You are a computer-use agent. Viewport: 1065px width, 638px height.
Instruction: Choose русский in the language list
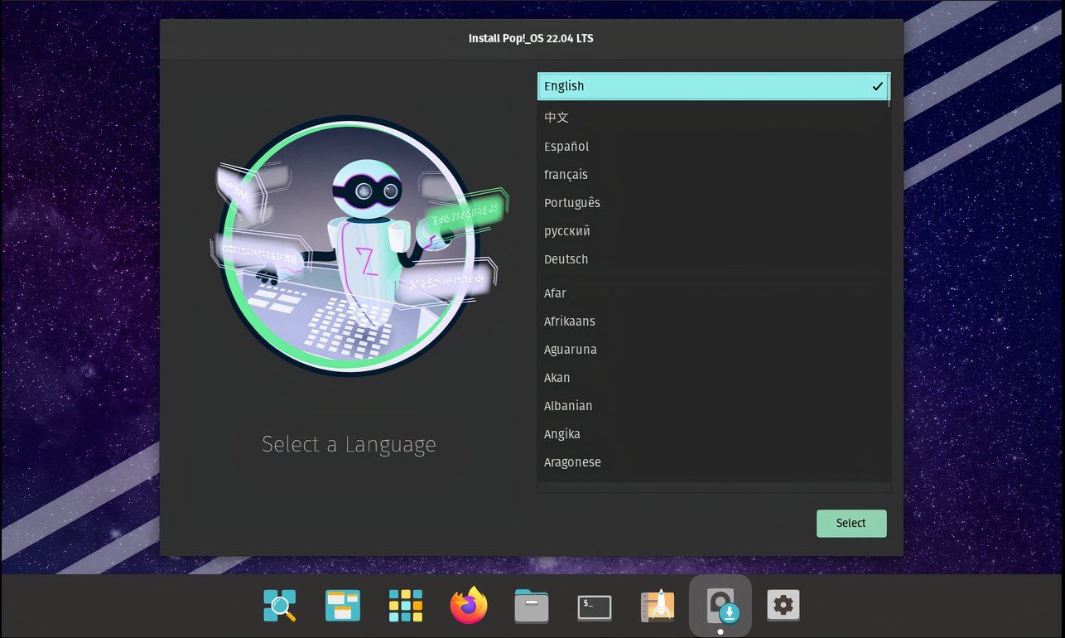566,230
